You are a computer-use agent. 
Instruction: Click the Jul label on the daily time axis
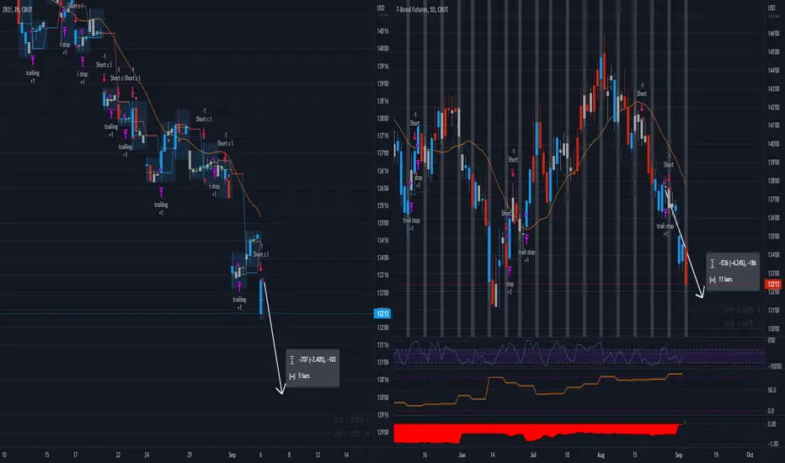point(532,455)
